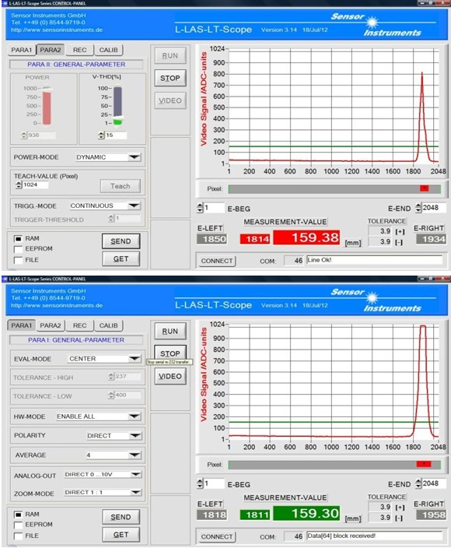Click E-BEG field 1 in lower window

point(214,483)
